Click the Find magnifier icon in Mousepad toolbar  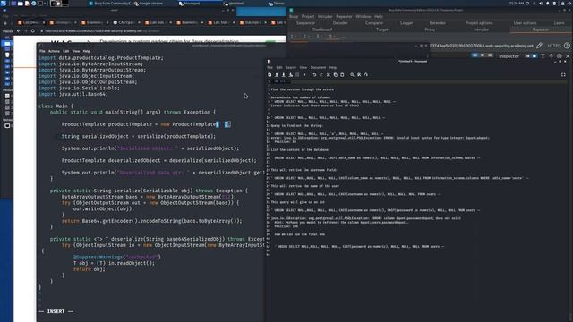click(352, 75)
